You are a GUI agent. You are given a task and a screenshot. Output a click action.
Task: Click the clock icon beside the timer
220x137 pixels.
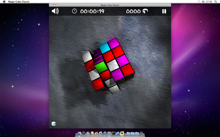point(74,11)
